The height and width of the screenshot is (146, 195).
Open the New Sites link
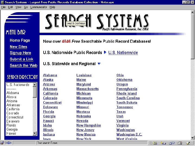pyautogui.click(x=18, y=47)
